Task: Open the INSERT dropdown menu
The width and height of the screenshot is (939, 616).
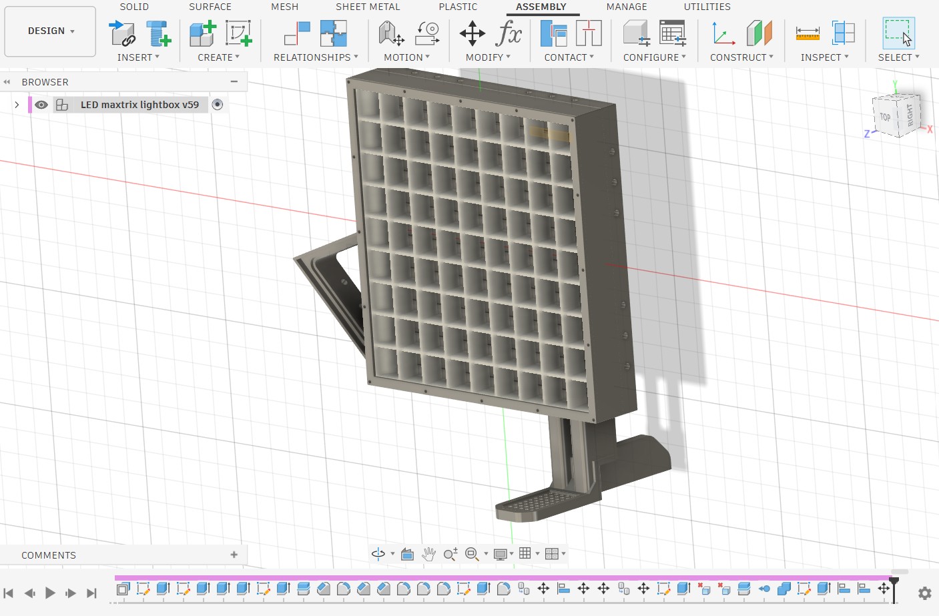Action: [x=138, y=57]
